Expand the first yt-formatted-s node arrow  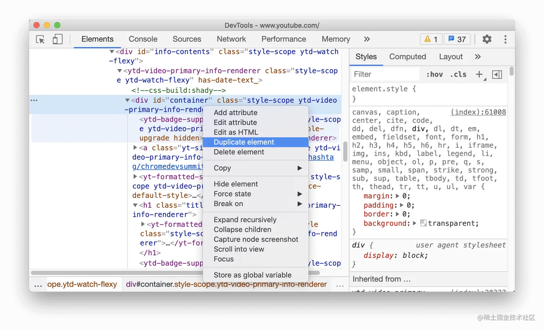tap(135, 176)
